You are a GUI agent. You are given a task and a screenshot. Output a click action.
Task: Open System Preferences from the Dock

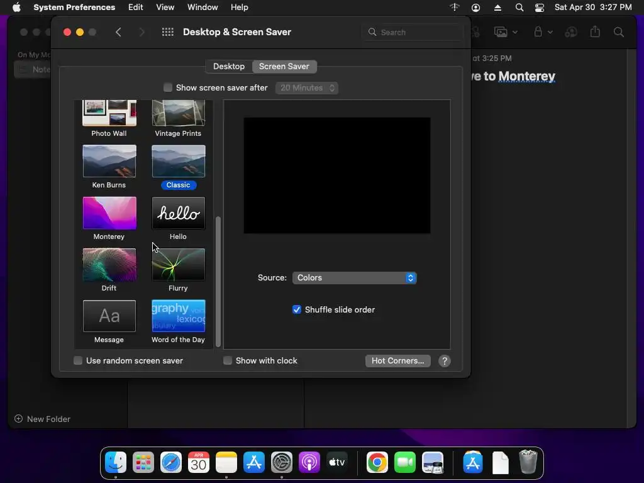(x=282, y=462)
